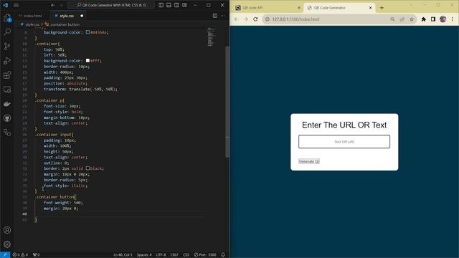Toggle the browser side panel
Screen dimensions: 459x258
coord(433,19)
